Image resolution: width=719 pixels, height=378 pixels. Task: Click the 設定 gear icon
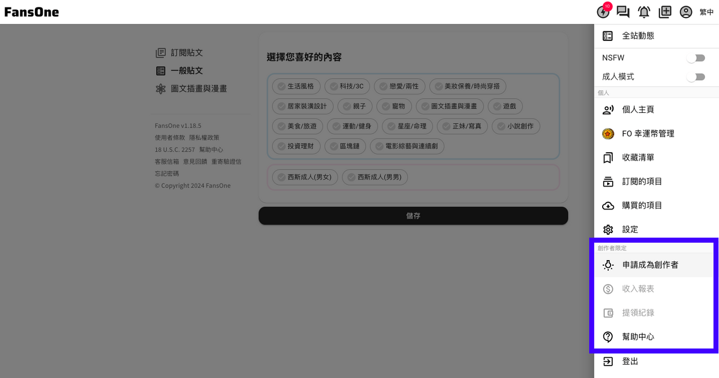click(608, 230)
